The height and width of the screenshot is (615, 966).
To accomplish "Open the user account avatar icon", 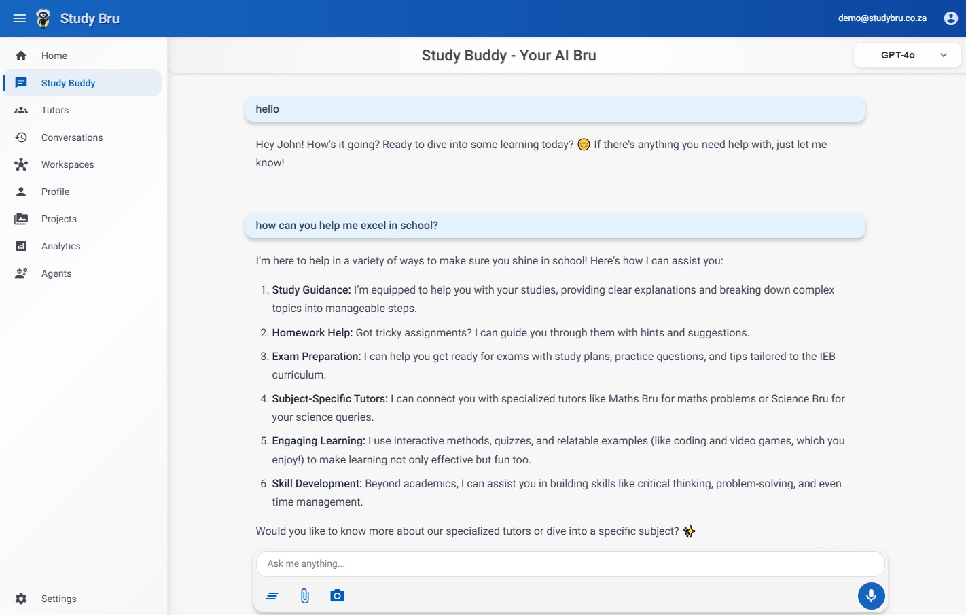I will tap(950, 18).
